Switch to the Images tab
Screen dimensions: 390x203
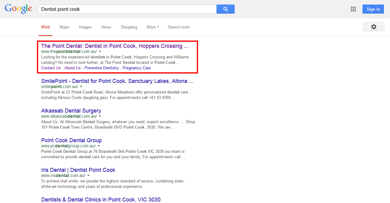tap(85, 27)
